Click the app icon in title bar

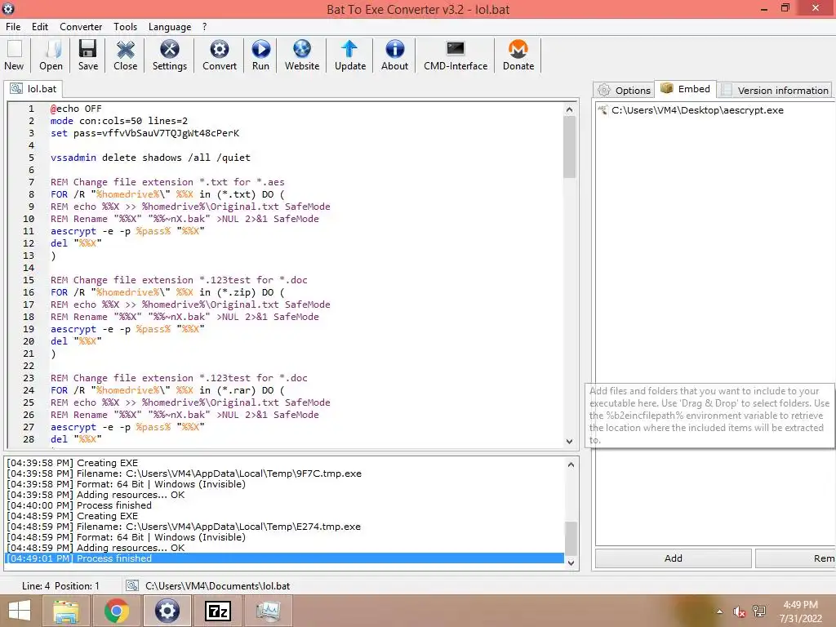click(8, 8)
